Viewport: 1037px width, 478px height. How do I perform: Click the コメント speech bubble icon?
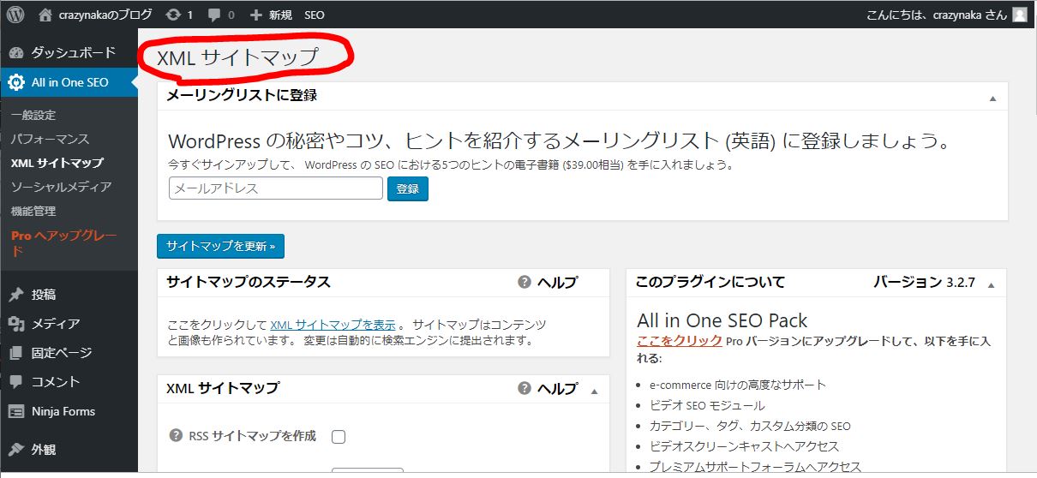click(x=16, y=382)
